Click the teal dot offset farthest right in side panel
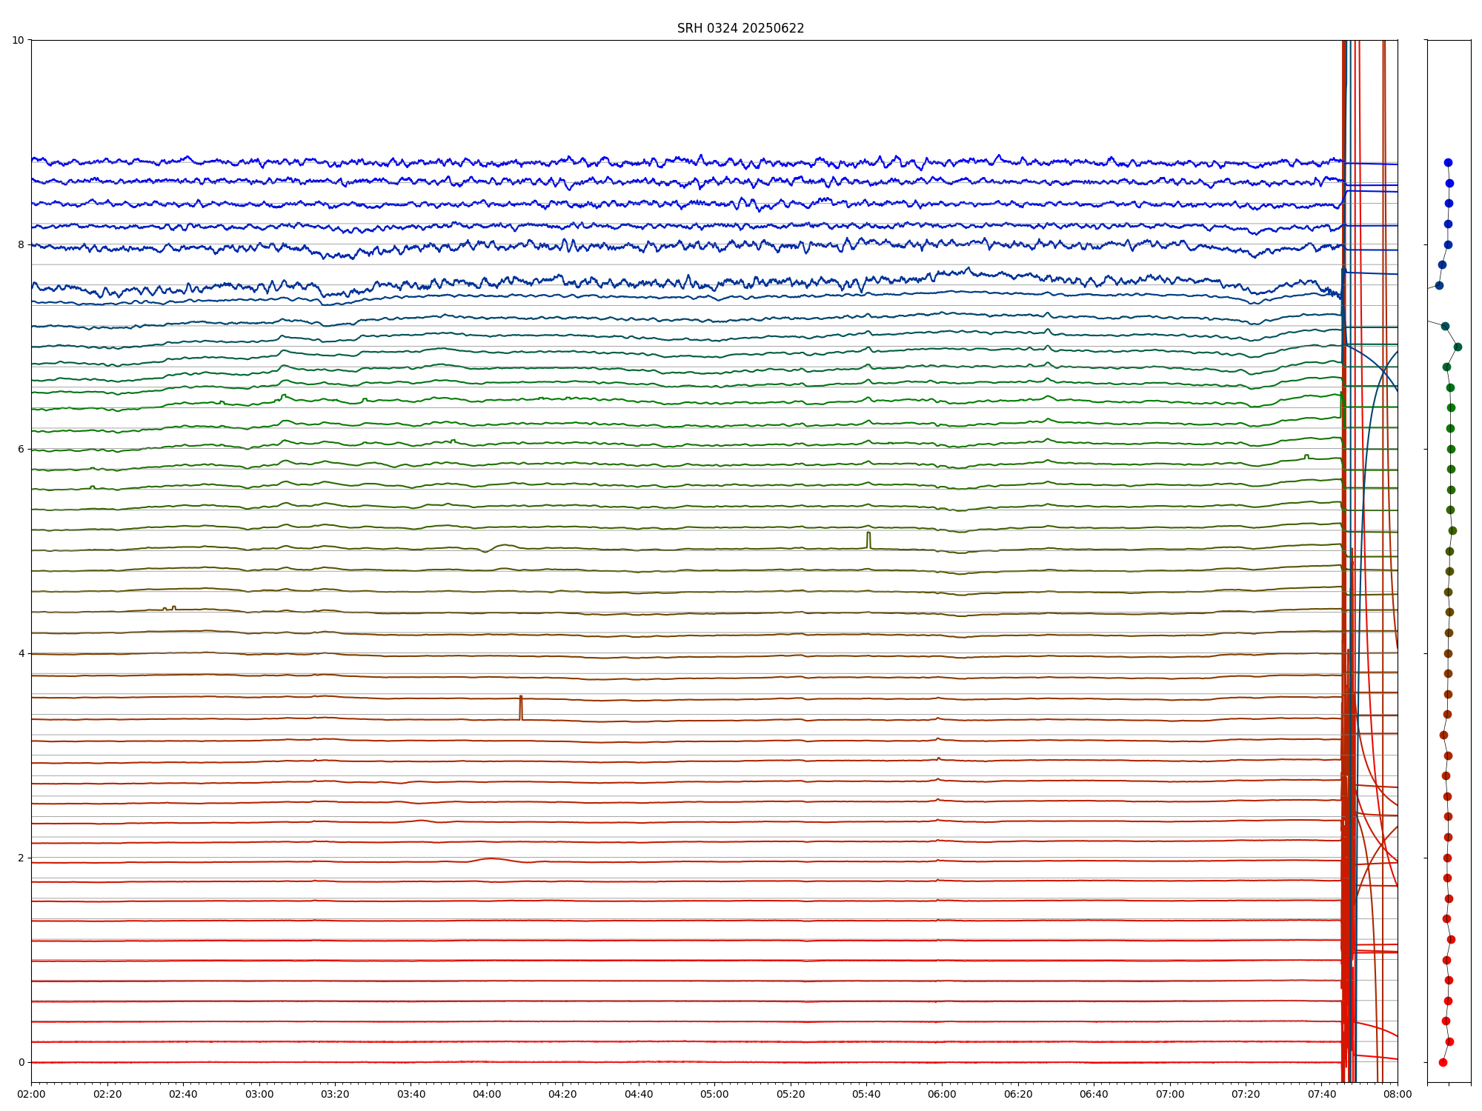The width and height of the screenshot is (1482, 1111). pyautogui.click(x=1458, y=347)
